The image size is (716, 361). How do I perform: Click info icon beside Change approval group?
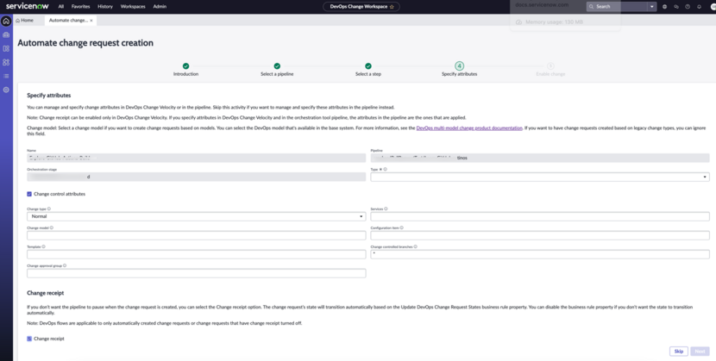coord(65,265)
